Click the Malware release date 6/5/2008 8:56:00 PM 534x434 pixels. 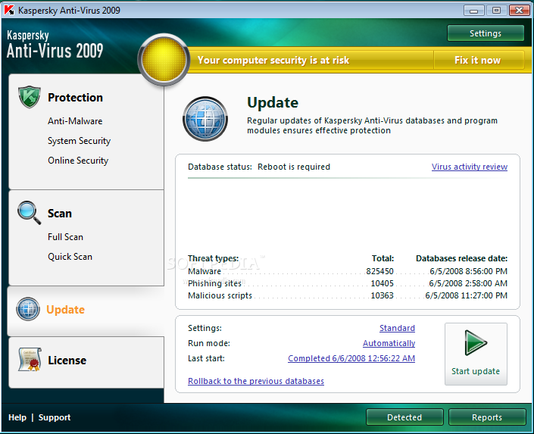(x=468, y=271)
